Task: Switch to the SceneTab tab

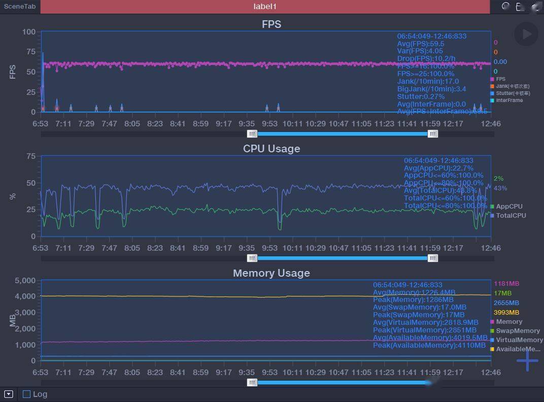Action: point(20,6)
